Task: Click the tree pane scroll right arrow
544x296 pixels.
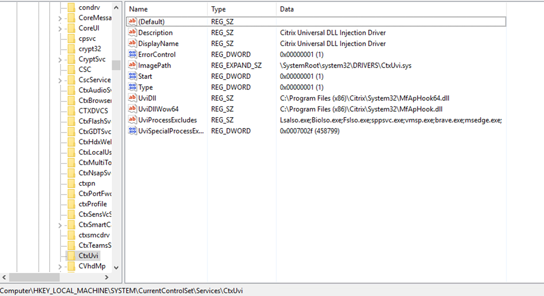Action: (106, 277)
